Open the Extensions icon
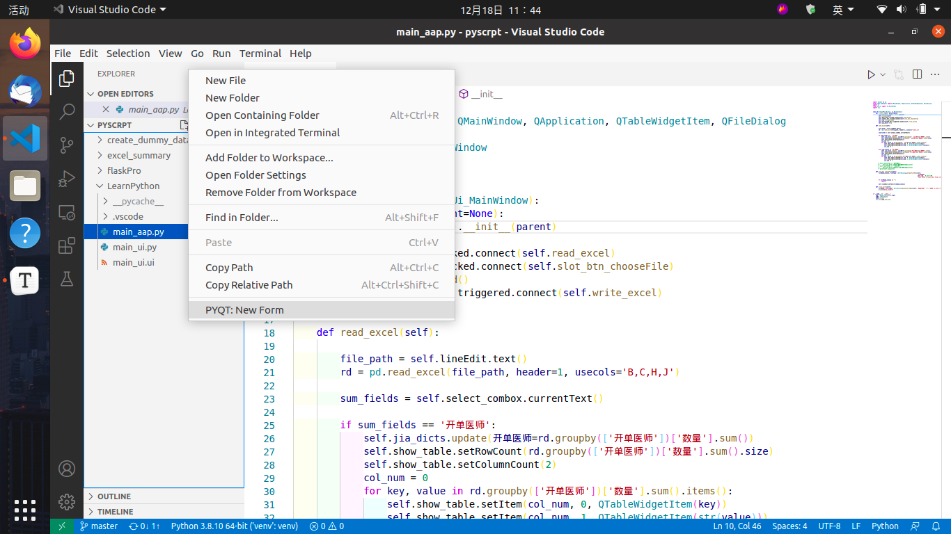Viewport: 951px width, 534px height. pos(67,245)
